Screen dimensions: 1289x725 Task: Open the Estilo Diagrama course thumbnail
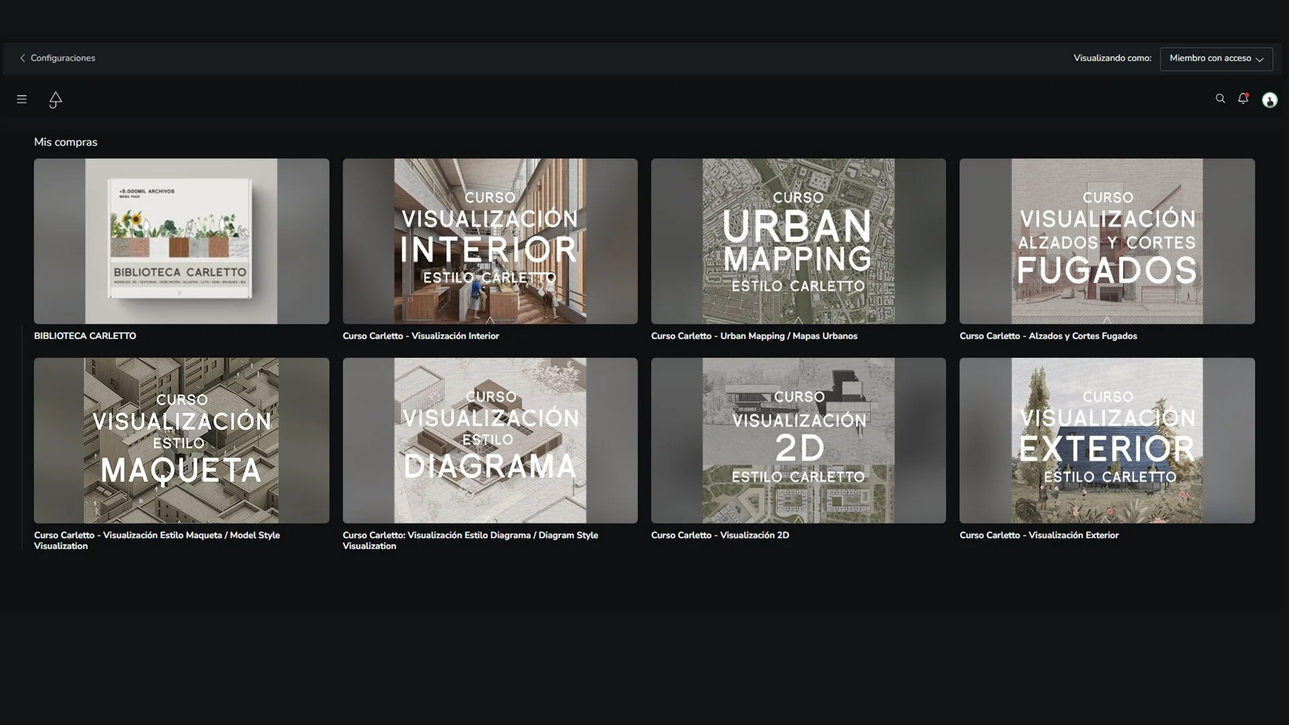[490, 440]
